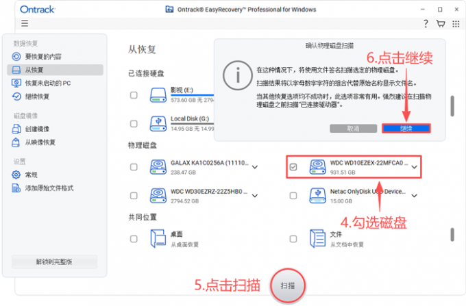Click the 创建镜像 sidebar icon
Viewport: 466px width, 306px height.
[x=16, y=129]
